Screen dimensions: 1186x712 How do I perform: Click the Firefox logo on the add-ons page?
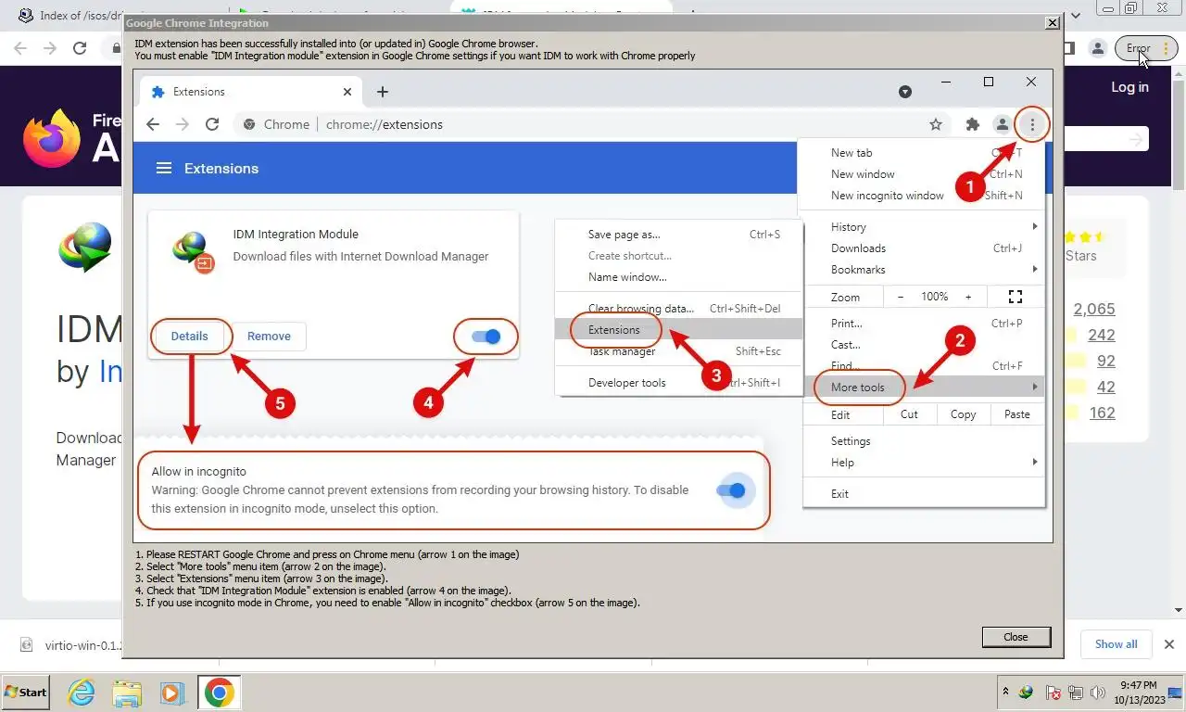click(51, 139)
